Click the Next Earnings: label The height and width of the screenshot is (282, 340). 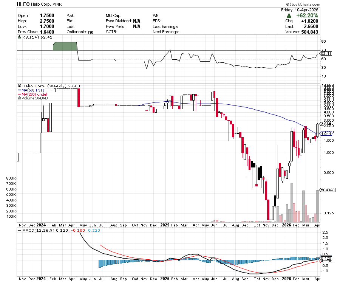(166, 32)
